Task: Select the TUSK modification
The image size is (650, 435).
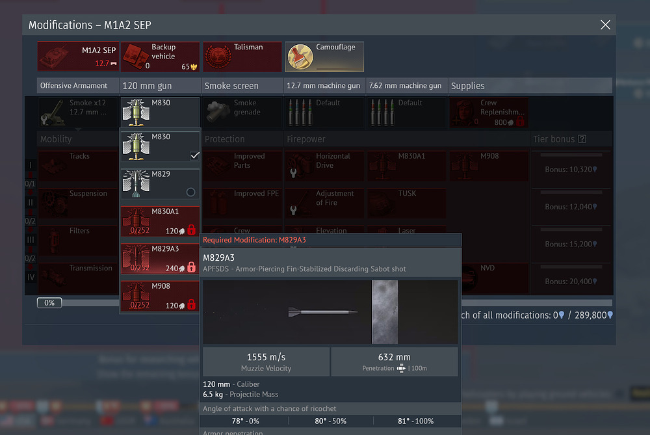Action: pos(406,203)
